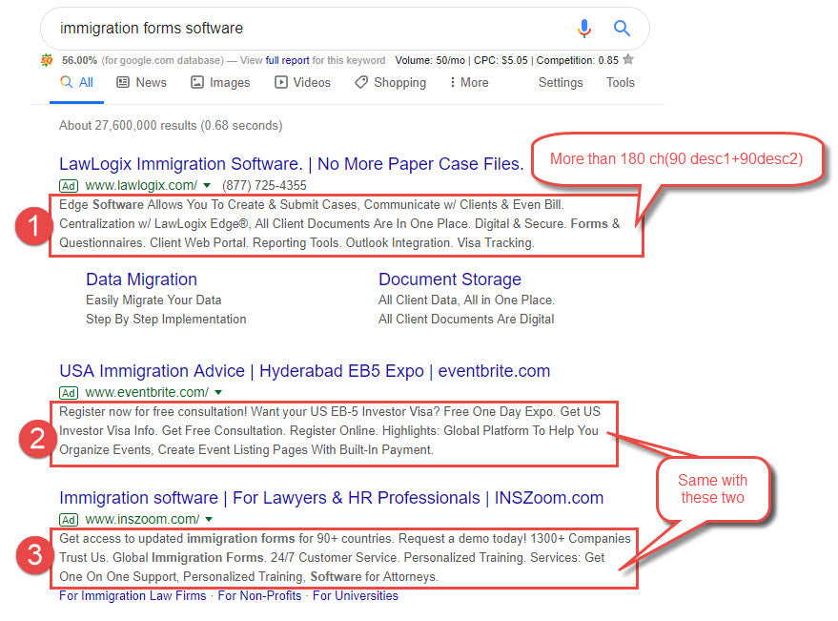838x621 pixels.
Task: Select the All results tab
Action: pos(76,82)
